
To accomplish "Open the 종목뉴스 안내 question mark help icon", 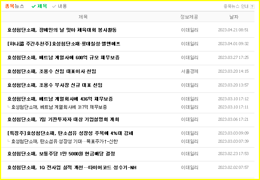I will (x=252, y=7).
